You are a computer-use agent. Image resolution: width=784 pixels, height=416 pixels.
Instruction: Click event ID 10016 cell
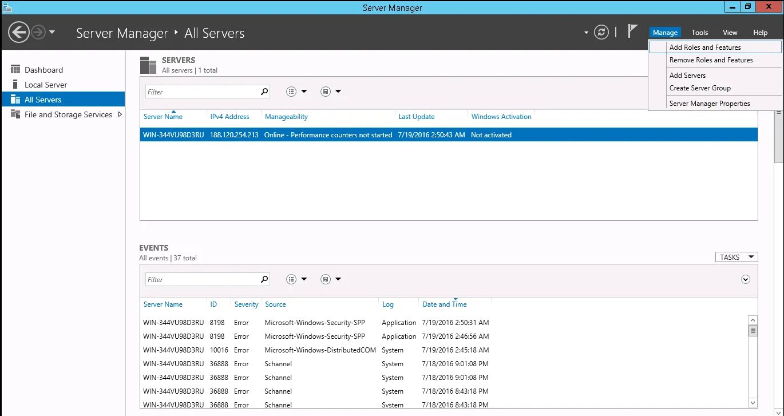(x=219, y=350)
